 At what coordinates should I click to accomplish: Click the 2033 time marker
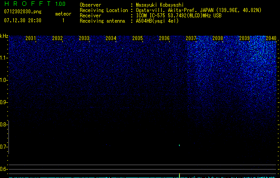(84, 38)
